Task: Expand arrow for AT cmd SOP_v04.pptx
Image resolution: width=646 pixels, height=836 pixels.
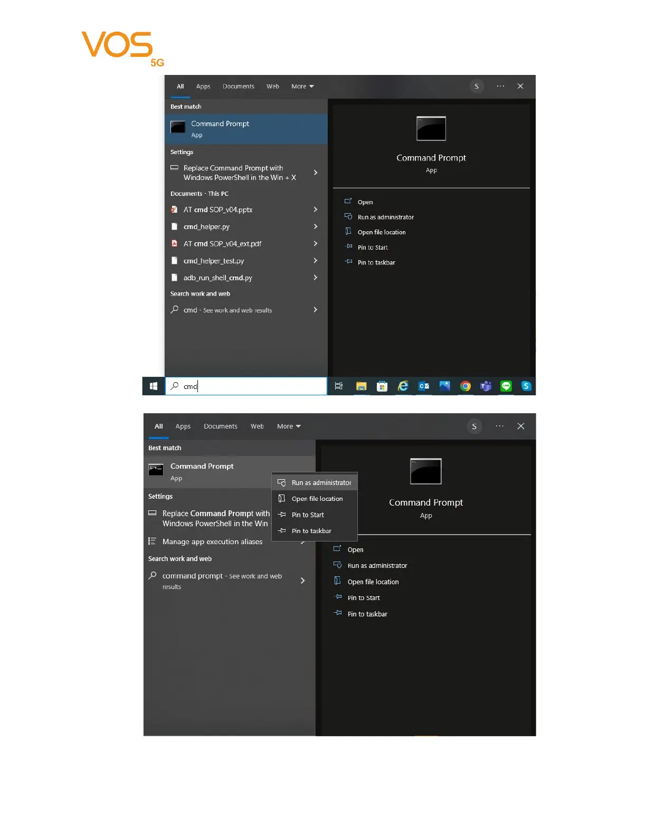Action: [316, 210]
